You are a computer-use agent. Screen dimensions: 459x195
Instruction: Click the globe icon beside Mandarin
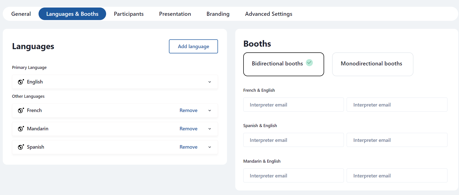21,129
